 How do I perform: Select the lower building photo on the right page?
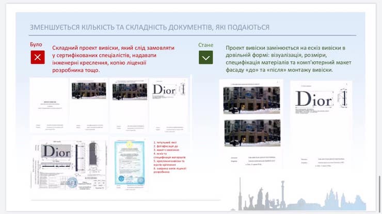pos(252,133)
